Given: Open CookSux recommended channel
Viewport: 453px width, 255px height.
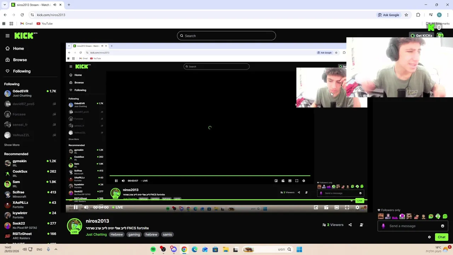Looking at the screenshot, I should click(x=30, y=174).
